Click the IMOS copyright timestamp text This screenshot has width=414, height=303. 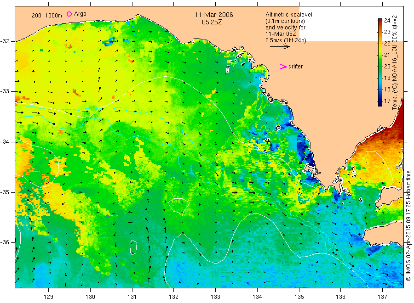pos(408,226)
